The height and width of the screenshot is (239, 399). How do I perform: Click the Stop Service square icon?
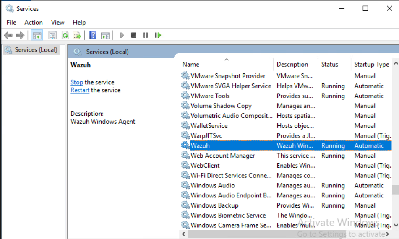(x=133, y=35)
